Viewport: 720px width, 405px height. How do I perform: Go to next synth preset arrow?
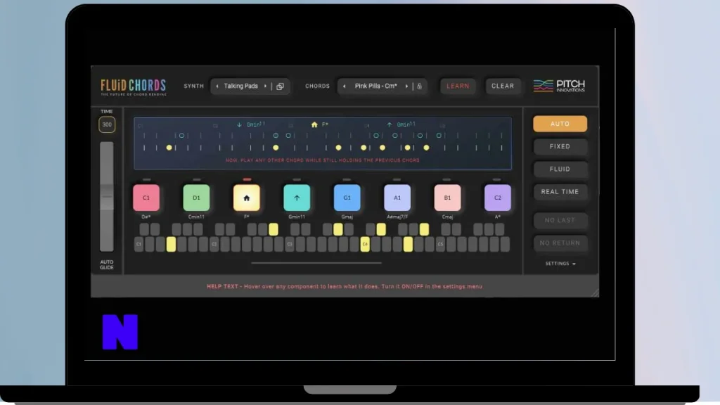265,86
